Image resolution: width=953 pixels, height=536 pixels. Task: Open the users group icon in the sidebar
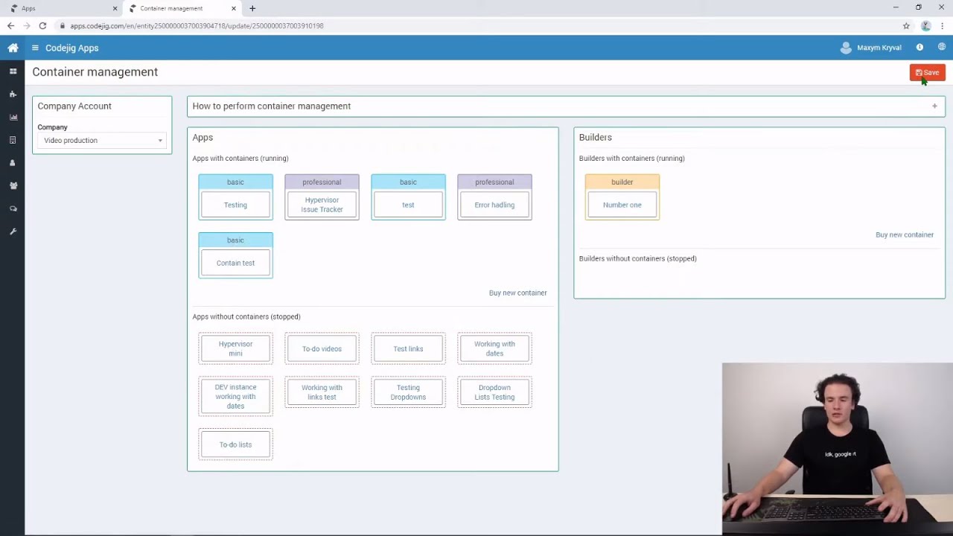click(13, 186)
